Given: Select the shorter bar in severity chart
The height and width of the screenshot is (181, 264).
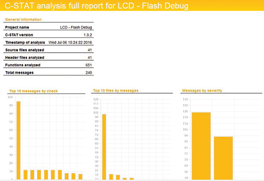Looking at the screenshot, I should [x=223, y=158].
